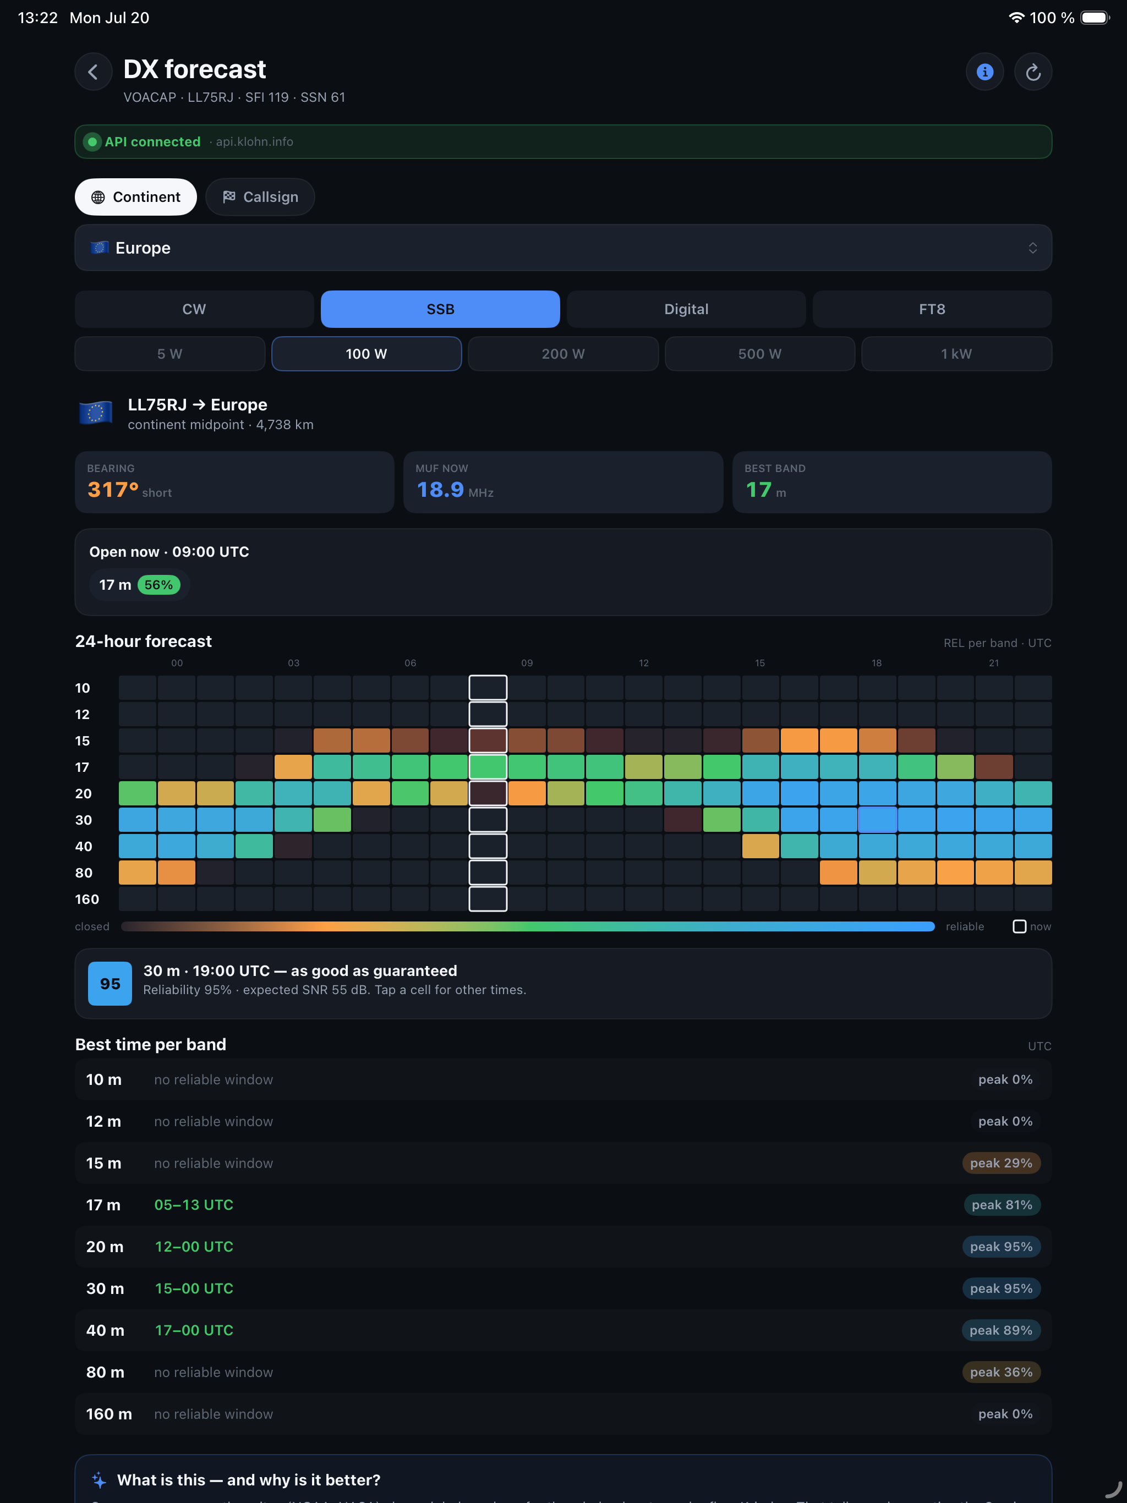Tap the Open now 09:00 UTC heading
Viewport: 1127px width, 1503px height.
[169, 552]
